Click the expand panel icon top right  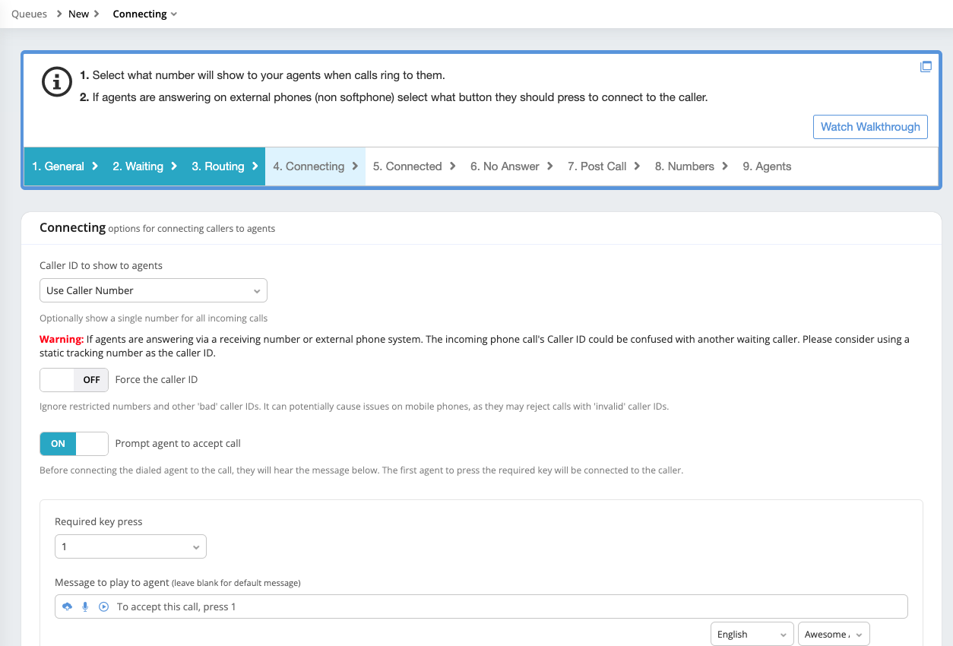click(926, 66)
